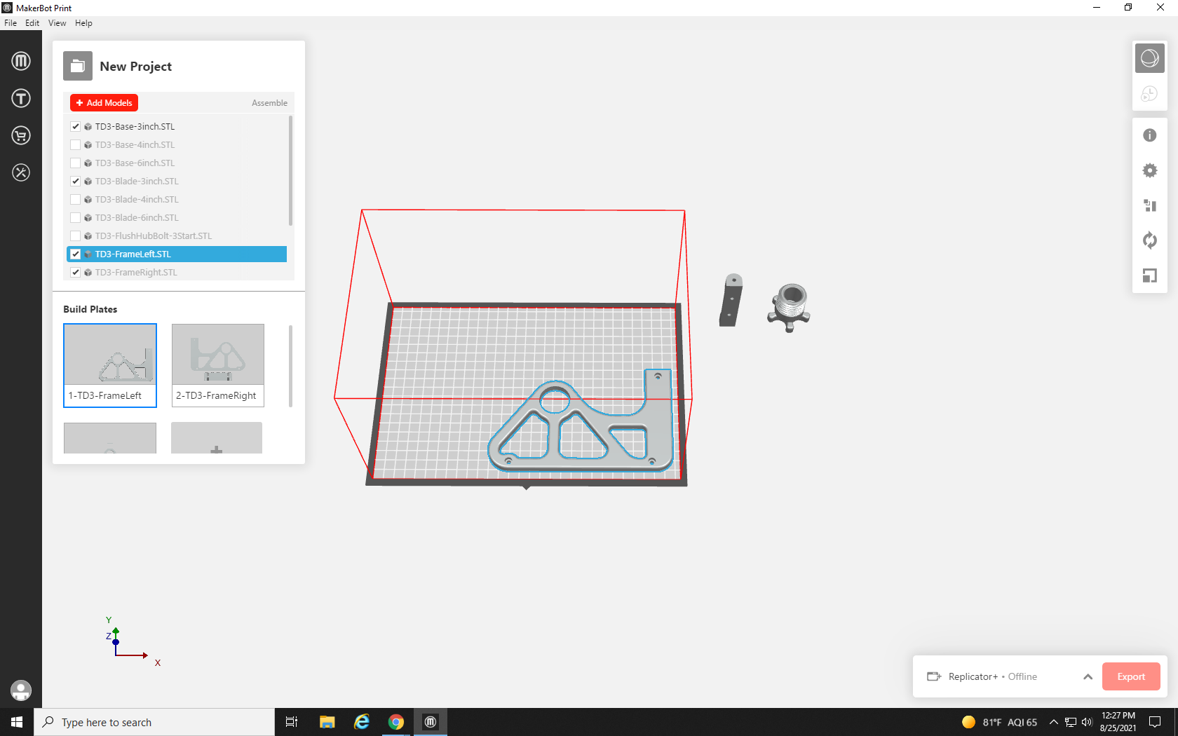Select build plate 2-TD3-FrameRight thumbnail

[x=218, y=365]
